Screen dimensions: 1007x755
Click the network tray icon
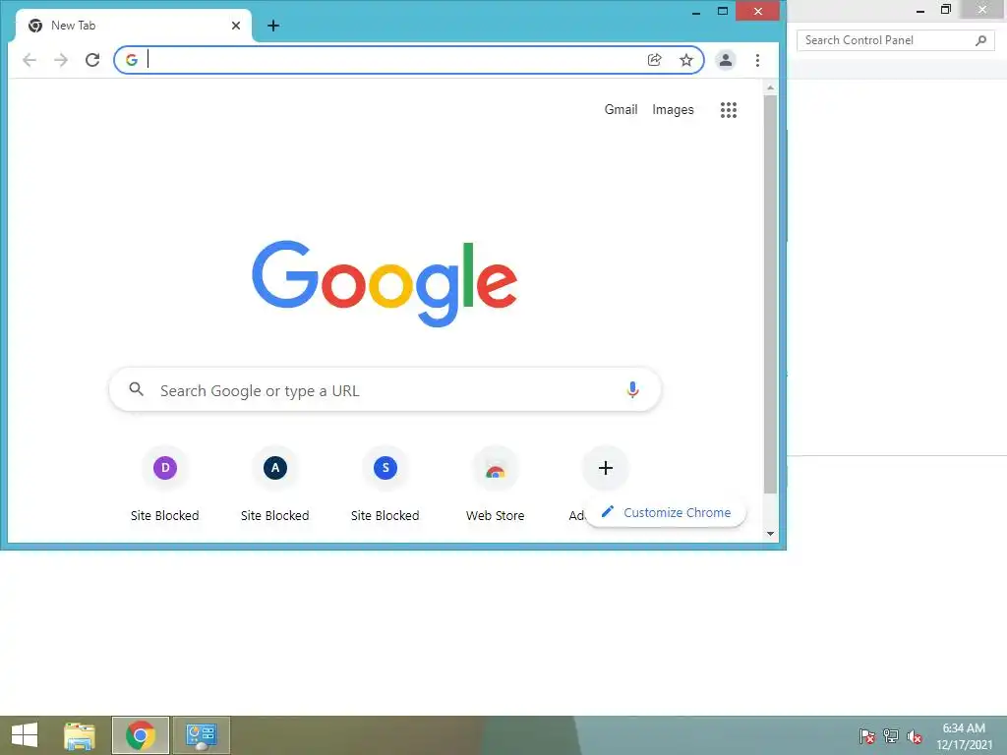coord(891,735)
